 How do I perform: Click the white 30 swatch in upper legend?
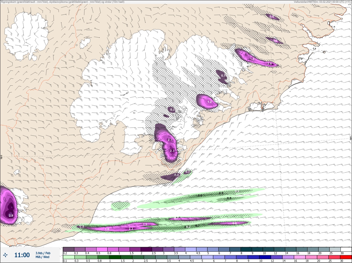[x=346, y=249]
